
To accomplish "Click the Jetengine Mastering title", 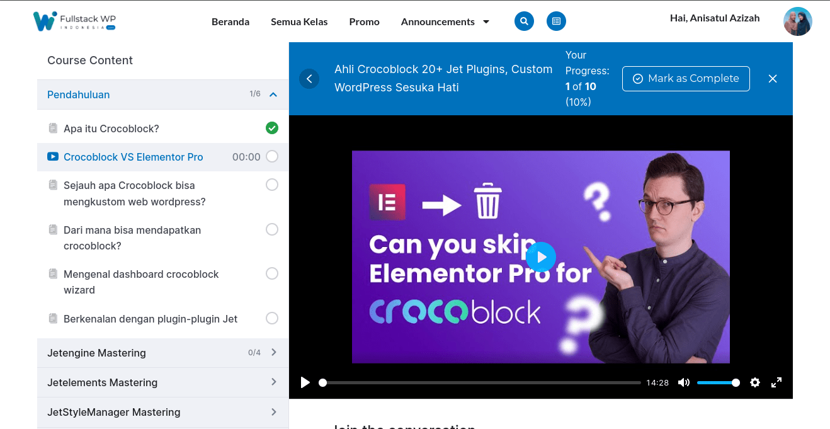I will click(96, 353).
